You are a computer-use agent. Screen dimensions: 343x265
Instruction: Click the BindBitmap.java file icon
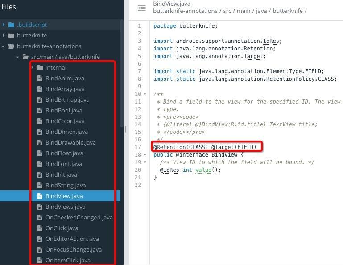[x=40, y=100]
